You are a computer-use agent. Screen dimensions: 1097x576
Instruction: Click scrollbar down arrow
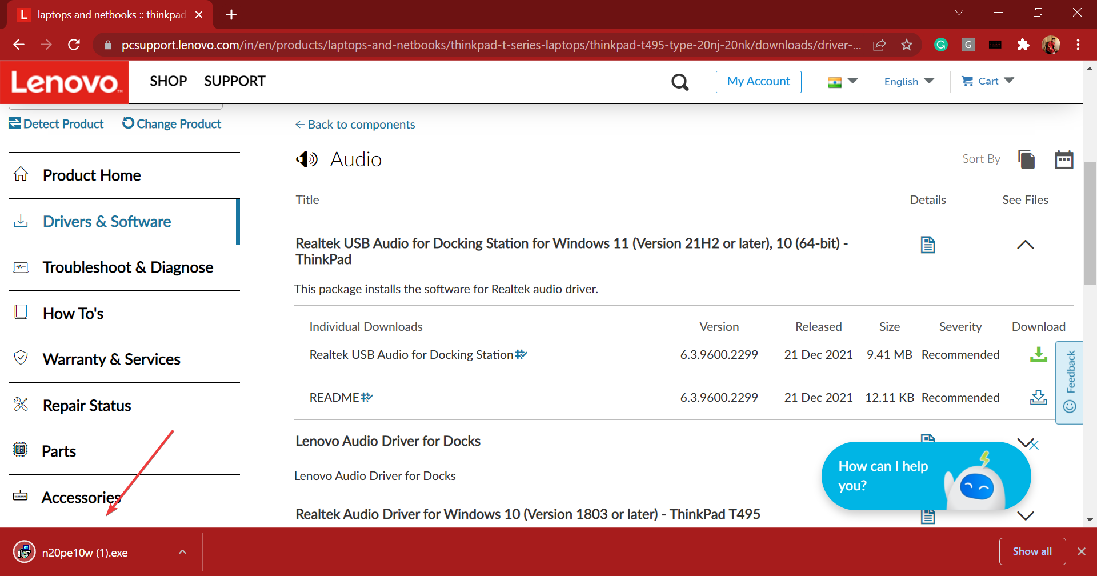click(x=1090, y=520)
